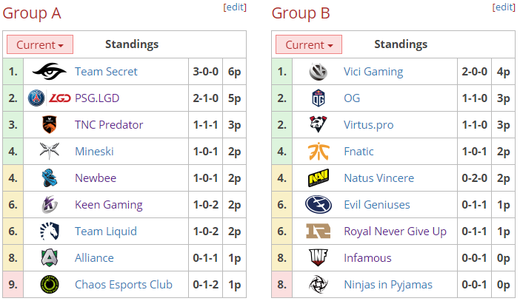Click the TNC Predator logo icon
The width and height of the screenshot is (520, 304).
50,124
